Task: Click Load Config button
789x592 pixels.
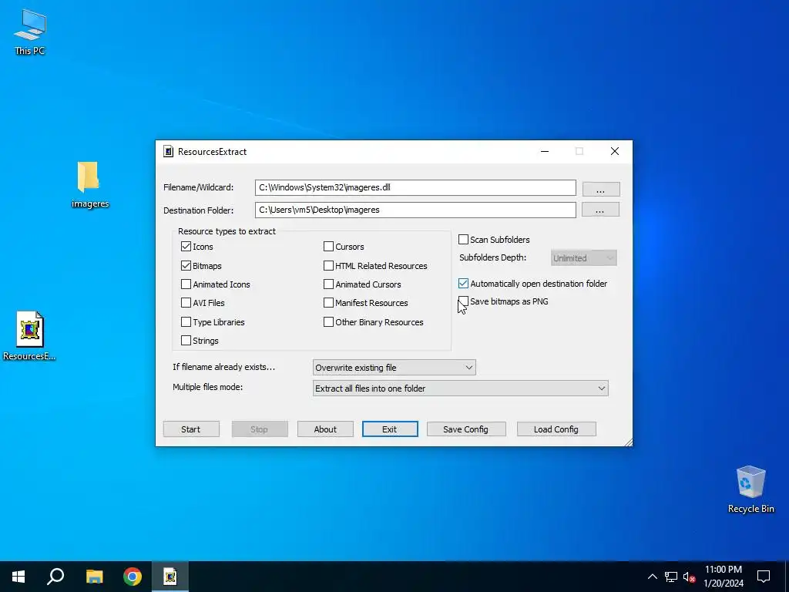Action: coord(556,429)
